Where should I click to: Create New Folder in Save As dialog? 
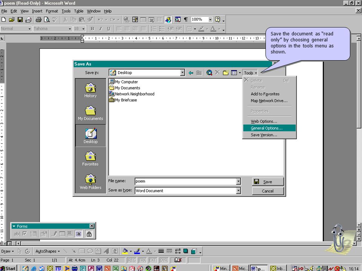(x=225, y=73)
